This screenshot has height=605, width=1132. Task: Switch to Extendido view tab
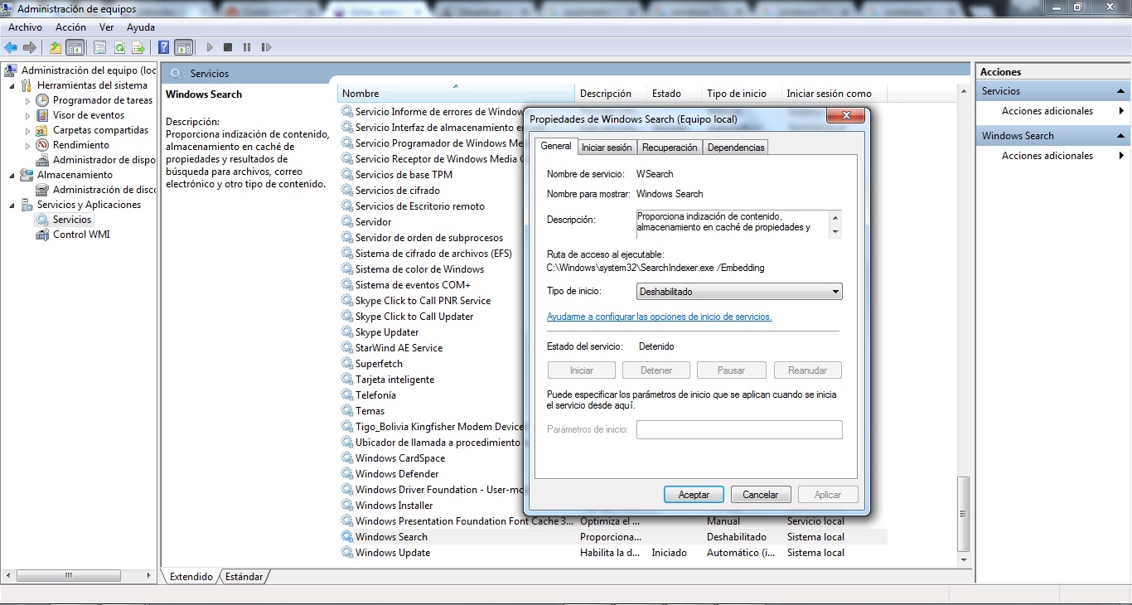tap(191, 577)
